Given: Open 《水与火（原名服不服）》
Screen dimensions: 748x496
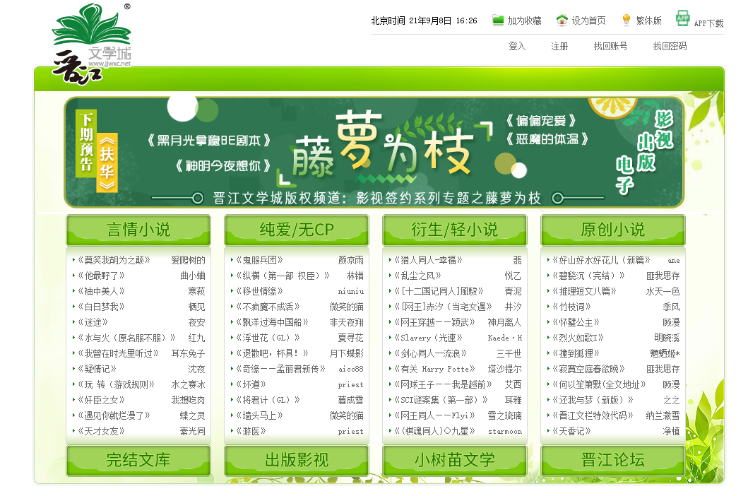Looking at the screenshot, I should click(126, 338).
